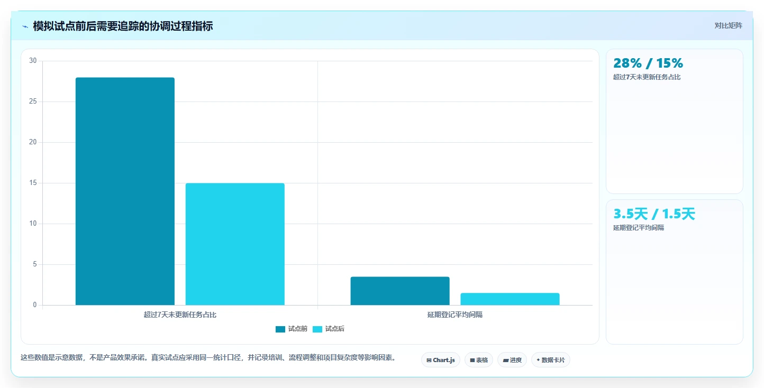Viewport: 764px width, 388px height.
Task: Click the 数据卡片 tag
Action: pos(551,360)
